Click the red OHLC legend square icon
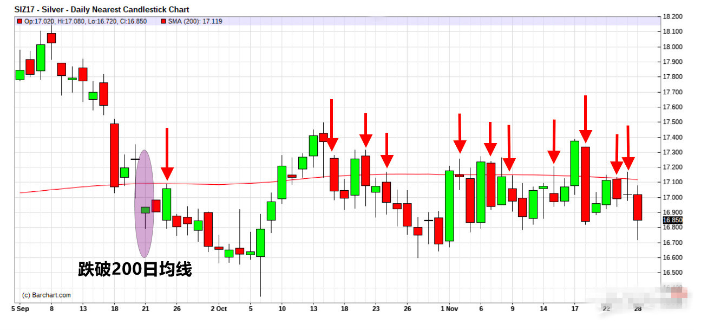The height and width of the screenshot is (330, 701). click(x=20, y=21)
